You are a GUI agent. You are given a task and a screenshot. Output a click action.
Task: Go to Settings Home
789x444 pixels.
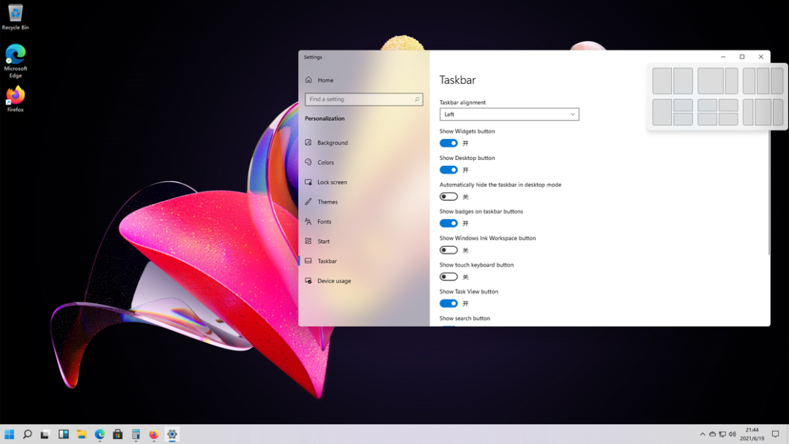325,80
